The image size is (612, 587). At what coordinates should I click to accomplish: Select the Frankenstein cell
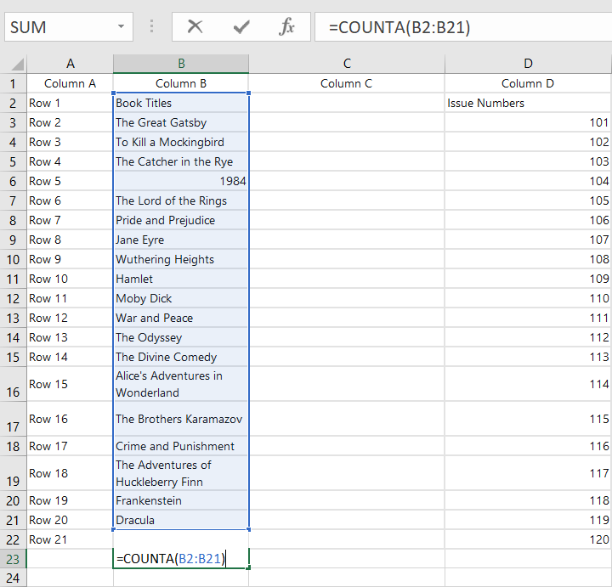click(x=181, y=500)
